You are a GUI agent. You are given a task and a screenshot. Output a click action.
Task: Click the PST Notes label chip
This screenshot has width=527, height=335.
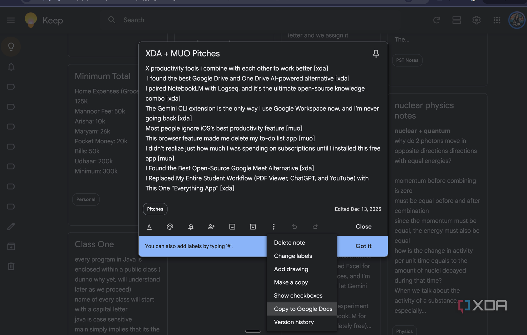pyautogui.click(x=407, y=60)
